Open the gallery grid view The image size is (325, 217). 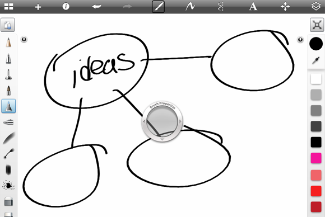pyautogui.click(x=8, y=6)
